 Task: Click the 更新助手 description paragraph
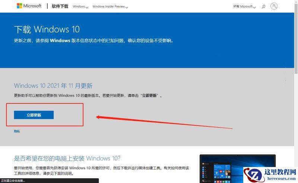(88, 96)
